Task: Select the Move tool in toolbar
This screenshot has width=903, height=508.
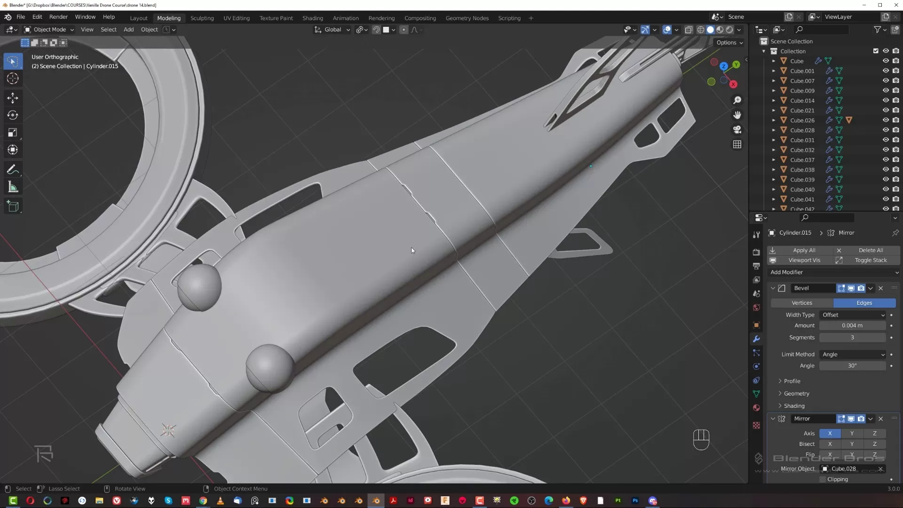Action: [13, 98]
